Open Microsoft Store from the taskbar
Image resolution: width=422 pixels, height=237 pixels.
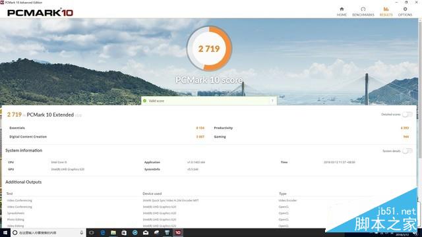click(x=124, y=232)
